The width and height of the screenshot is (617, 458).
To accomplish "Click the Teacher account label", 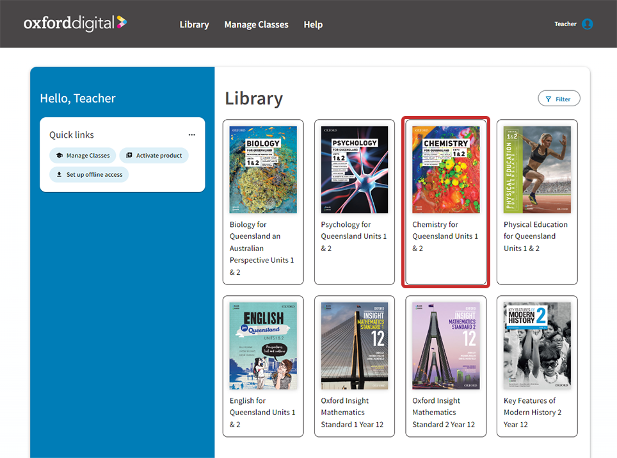I will click(x=565, y=24).
